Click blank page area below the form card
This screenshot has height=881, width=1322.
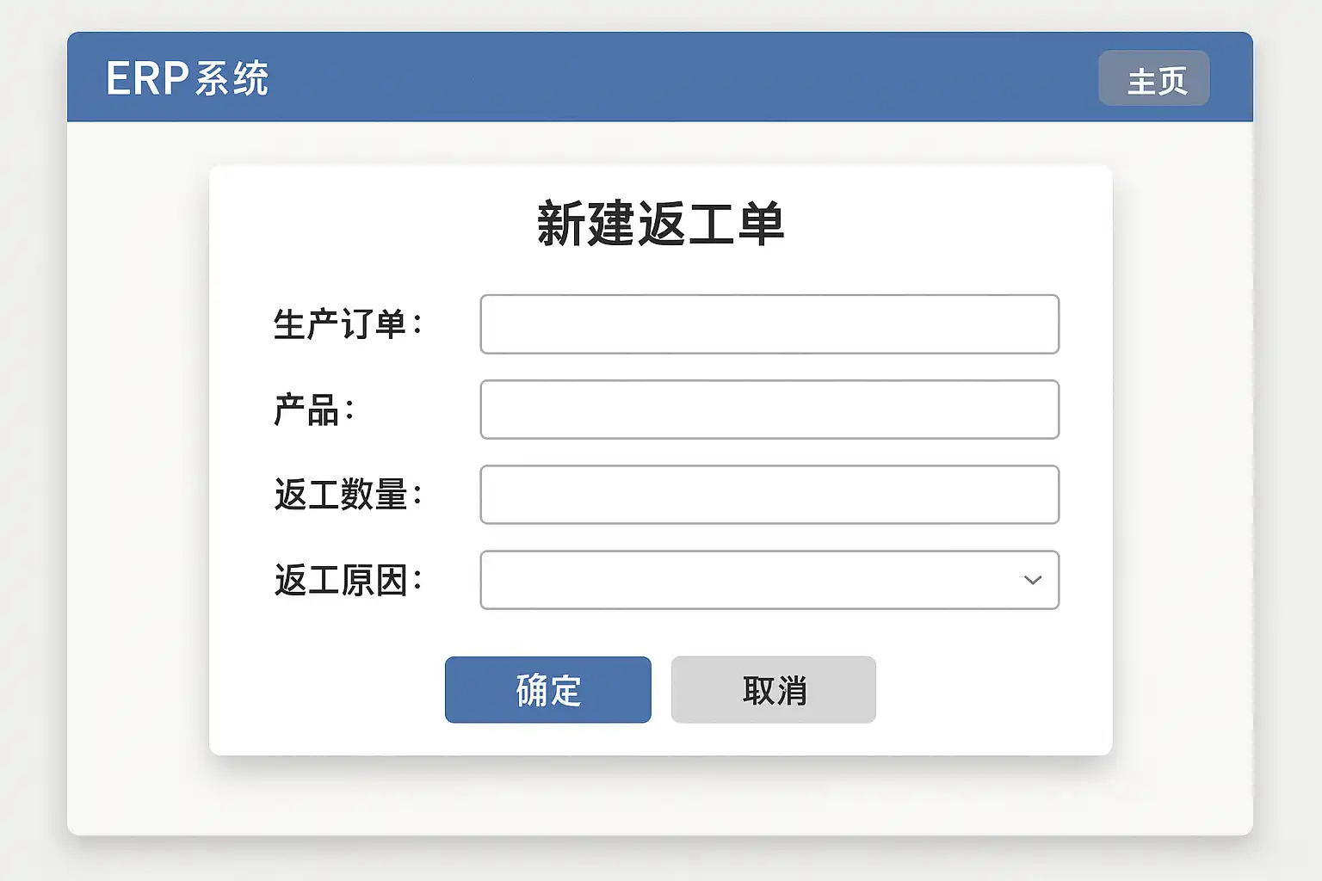(x=660, y=796)
